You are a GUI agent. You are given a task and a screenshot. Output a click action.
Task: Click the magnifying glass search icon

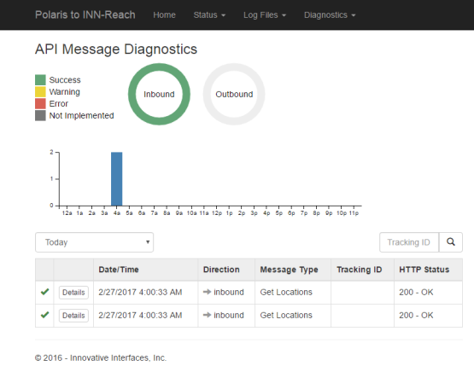[x=450, y=242]
